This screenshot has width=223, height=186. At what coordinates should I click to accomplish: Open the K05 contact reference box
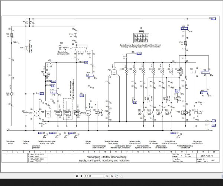(90, 75)
